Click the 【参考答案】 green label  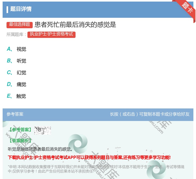click(x=20, y=130)
